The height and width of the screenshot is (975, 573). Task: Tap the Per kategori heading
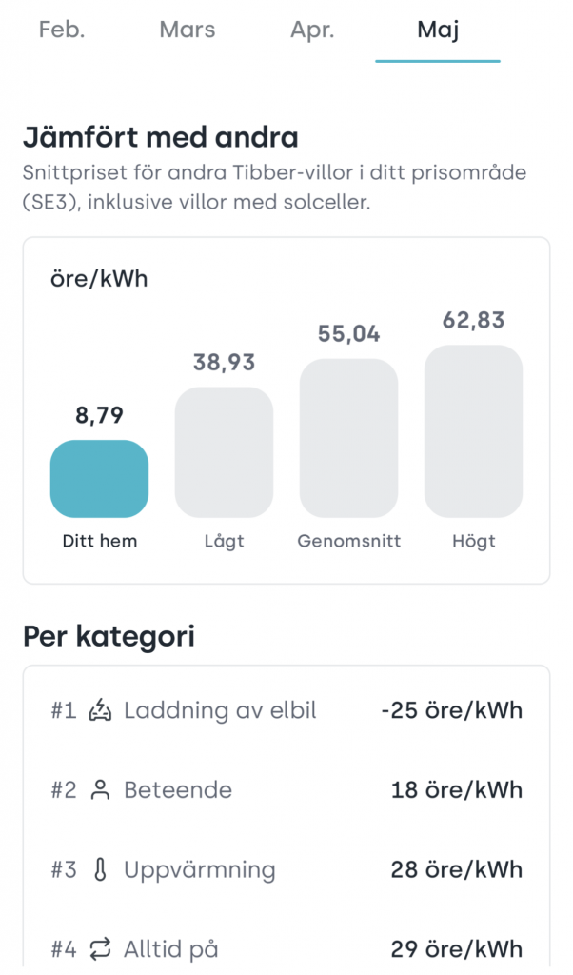pos(109,637)
